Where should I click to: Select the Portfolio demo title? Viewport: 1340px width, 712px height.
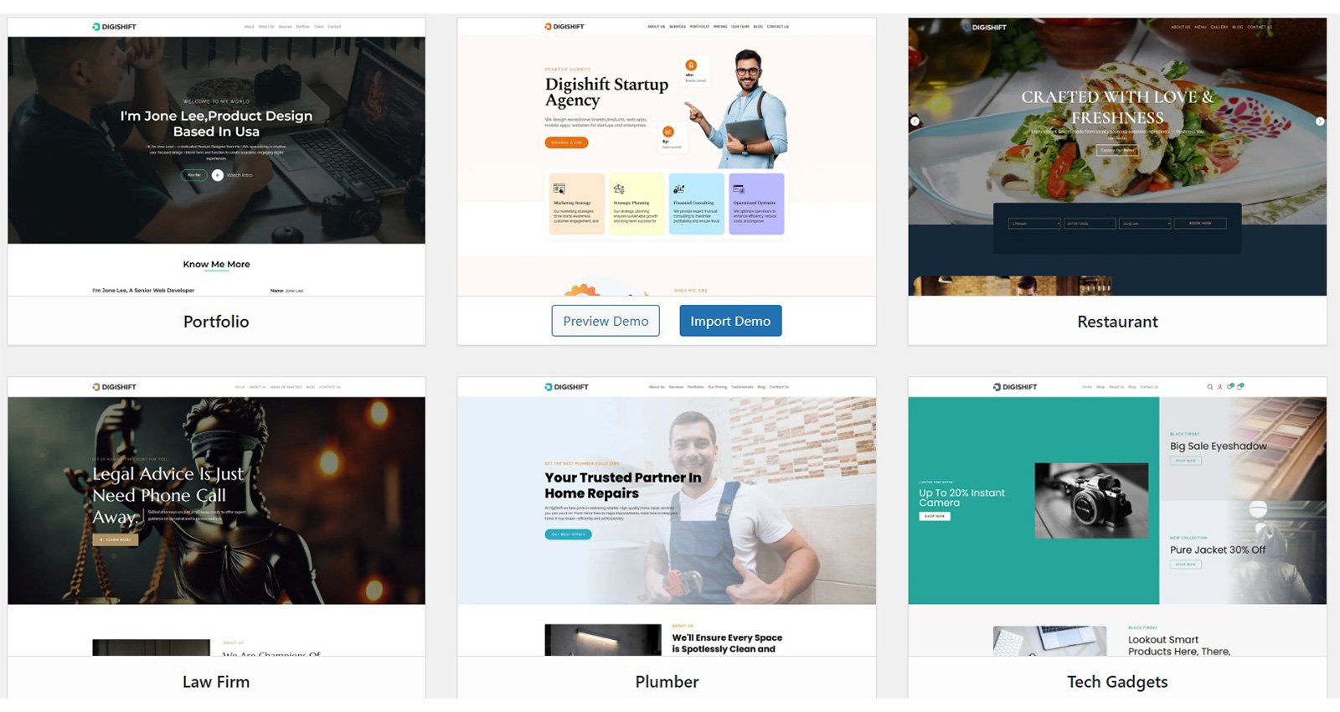216,322
